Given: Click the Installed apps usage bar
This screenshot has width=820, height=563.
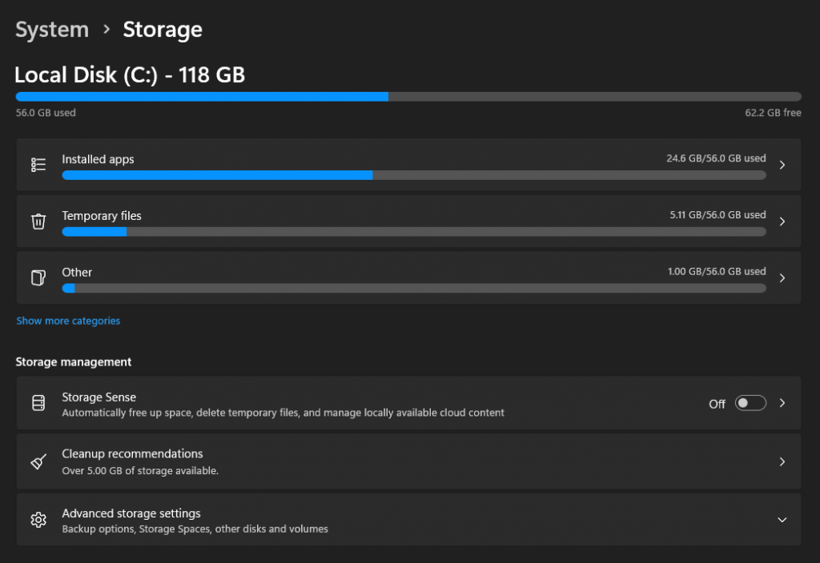Looking at the screenshot, I should pos(414,175).
